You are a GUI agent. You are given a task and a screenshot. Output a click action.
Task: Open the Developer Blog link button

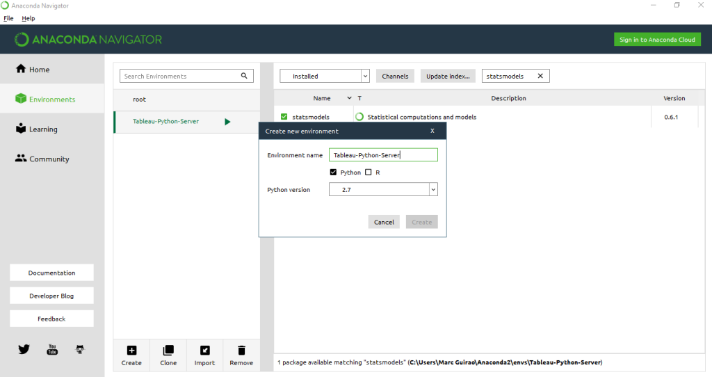pyautogui.click(x=51, y=296)
